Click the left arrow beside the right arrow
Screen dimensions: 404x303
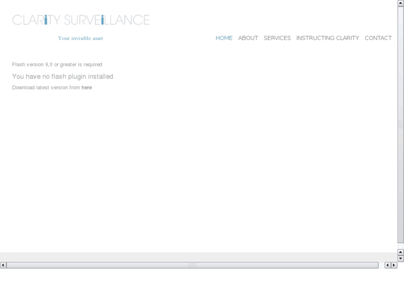coord(388,265)
